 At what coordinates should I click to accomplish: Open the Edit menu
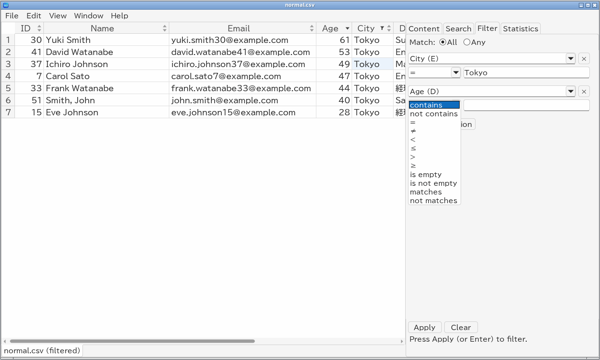[x=34, y=15]
